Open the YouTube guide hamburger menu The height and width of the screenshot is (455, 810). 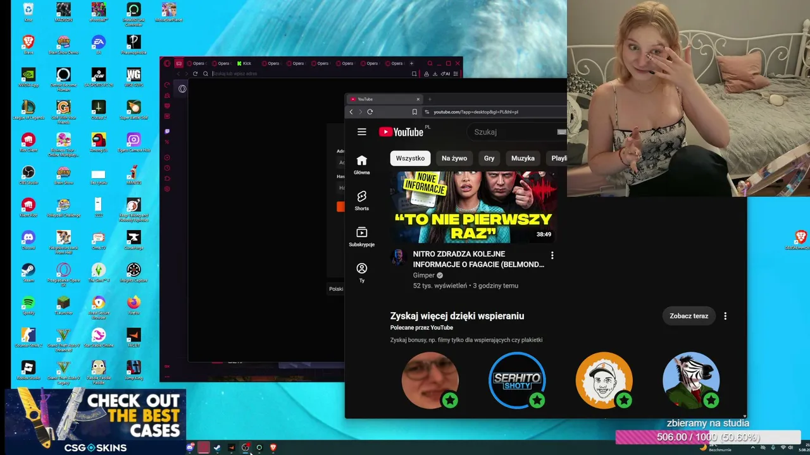pyautogui.click(x=362, y=132)
